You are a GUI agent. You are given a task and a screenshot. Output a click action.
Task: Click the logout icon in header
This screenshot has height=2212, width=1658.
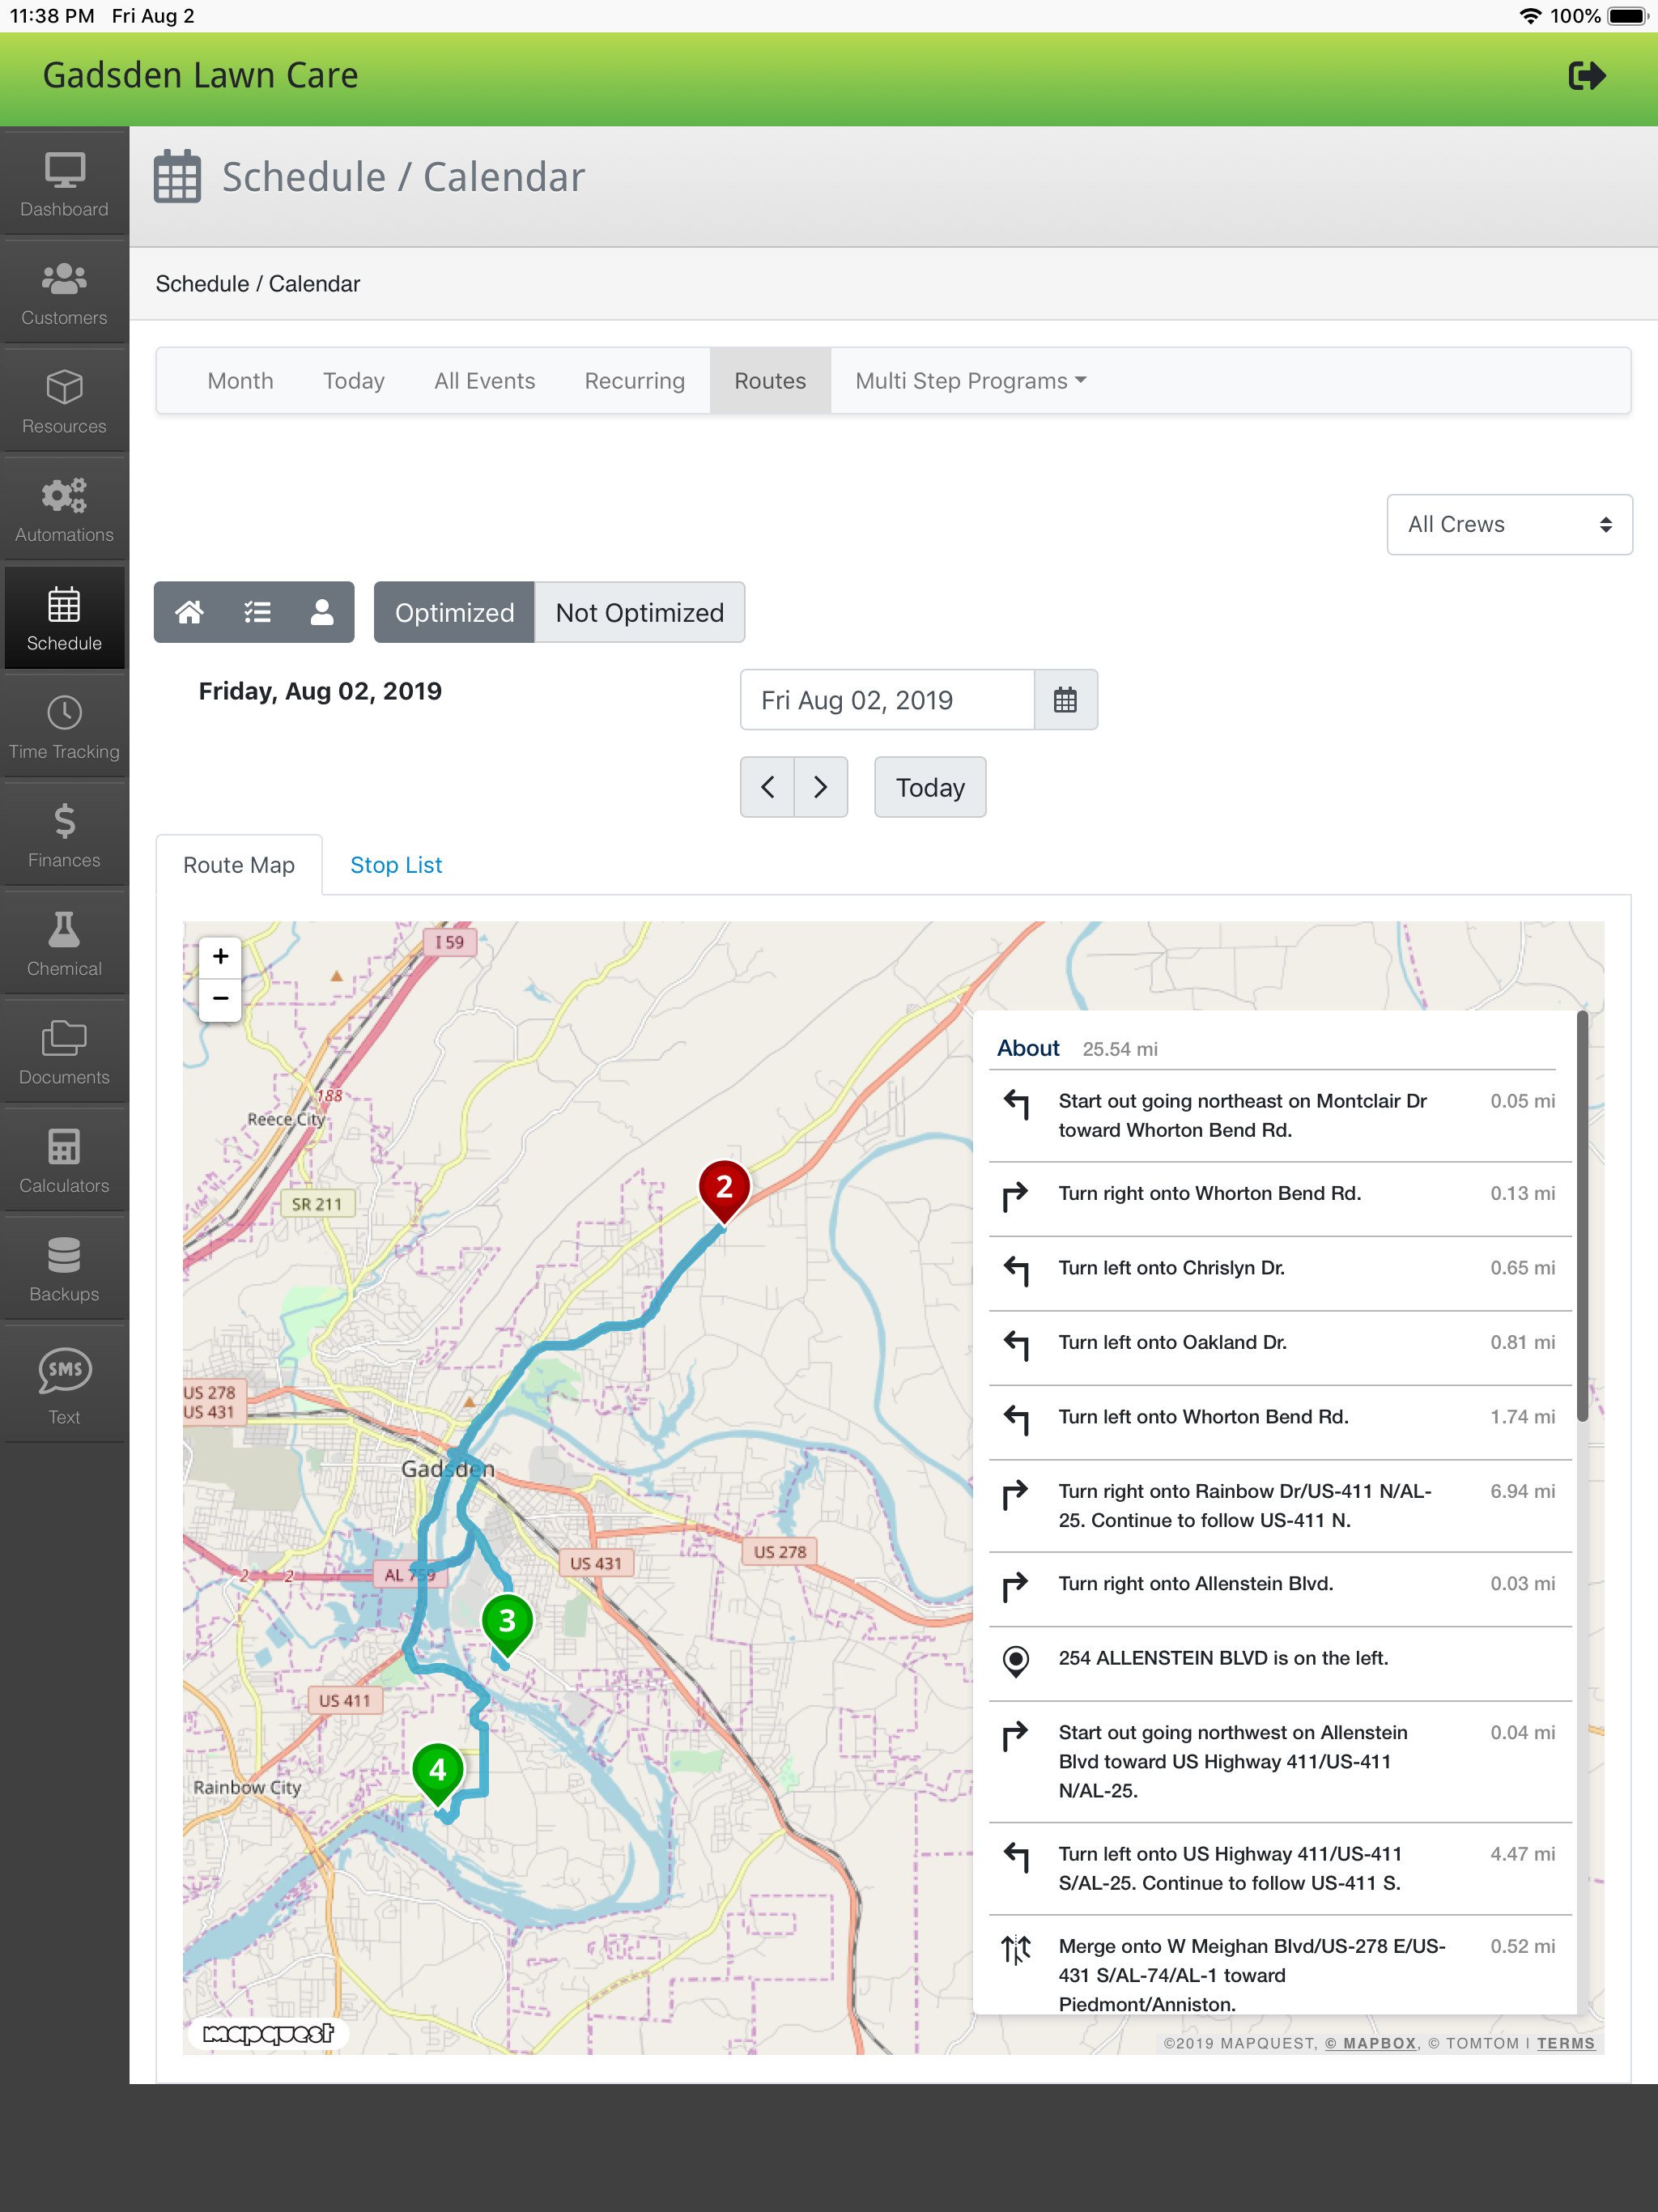1586,76
